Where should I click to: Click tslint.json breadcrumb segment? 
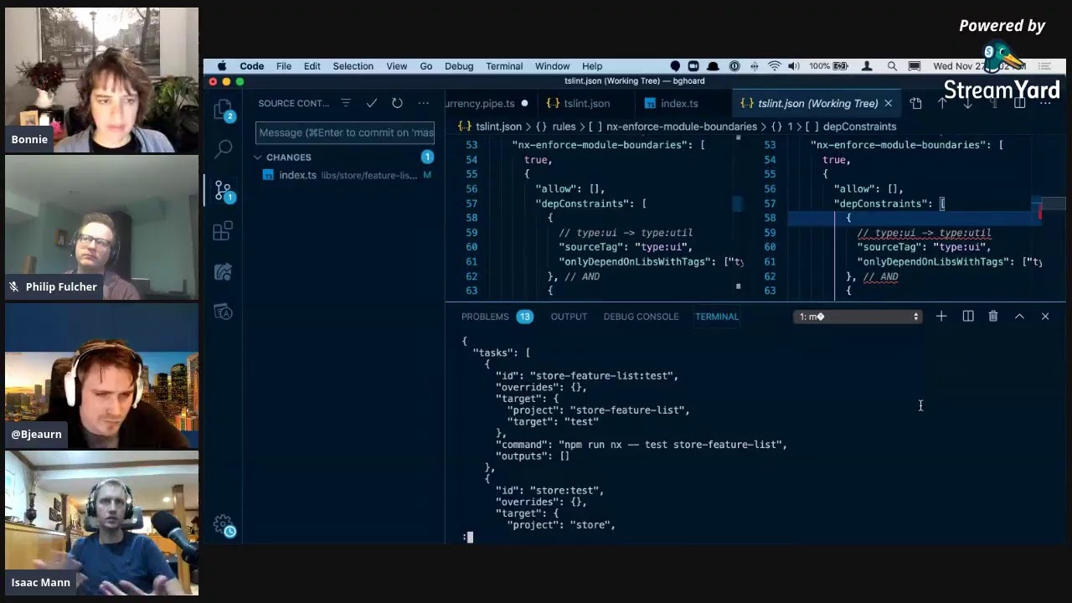pos(498,126)
